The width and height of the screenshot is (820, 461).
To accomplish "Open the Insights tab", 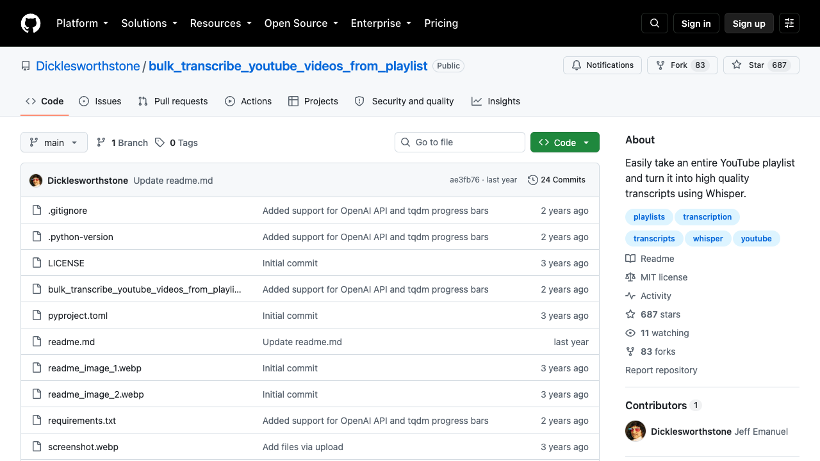I will click(496, 101).
